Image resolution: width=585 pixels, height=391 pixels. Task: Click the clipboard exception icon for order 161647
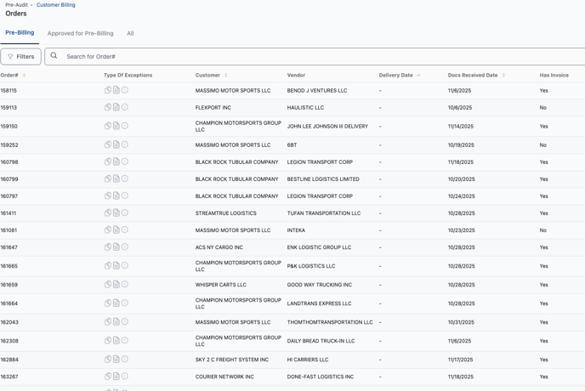click(x=108, y=247)
